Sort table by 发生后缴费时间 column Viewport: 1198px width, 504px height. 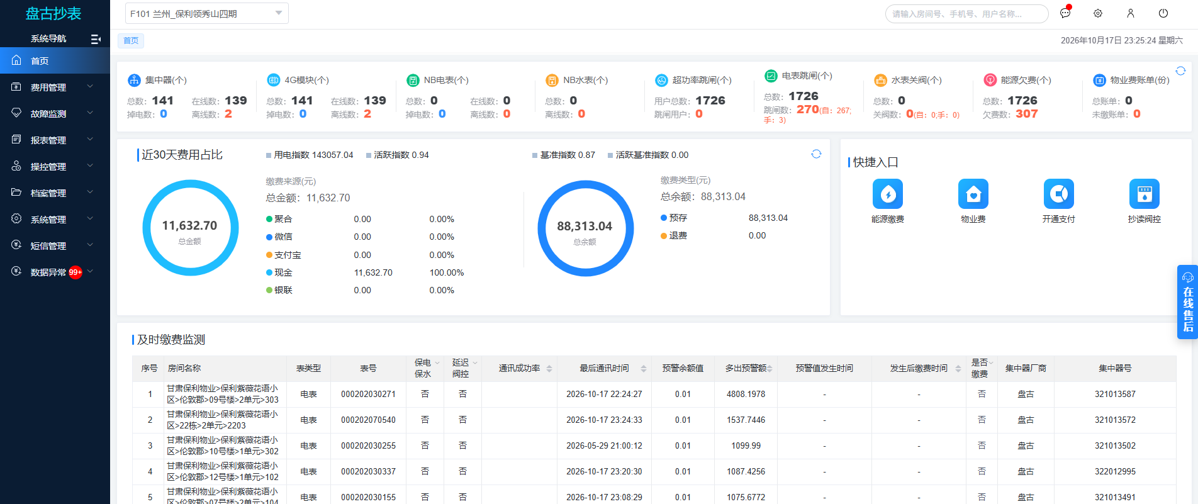click(958, 369)
